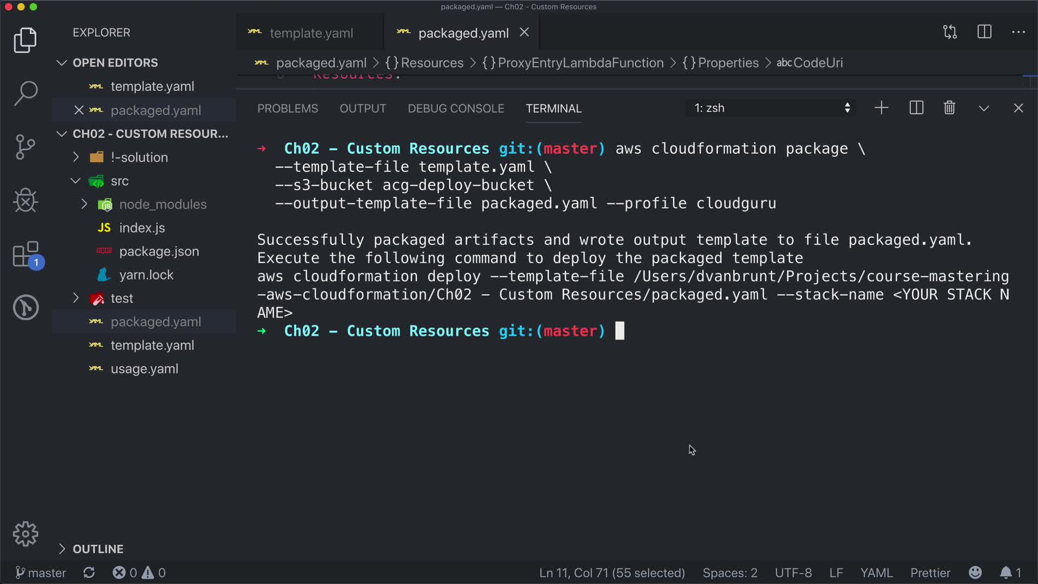The height and width of the screenshot is (584, 1038).
Task: Open the Extensions view
Action: (x=25, y=254)
